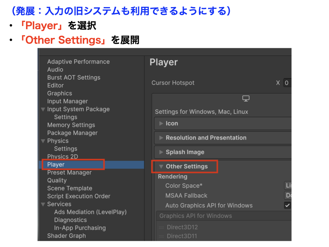329x247 pixels.
Task: Click the Cursor Hotspot X input field
Action: click(x=287, y=83)
